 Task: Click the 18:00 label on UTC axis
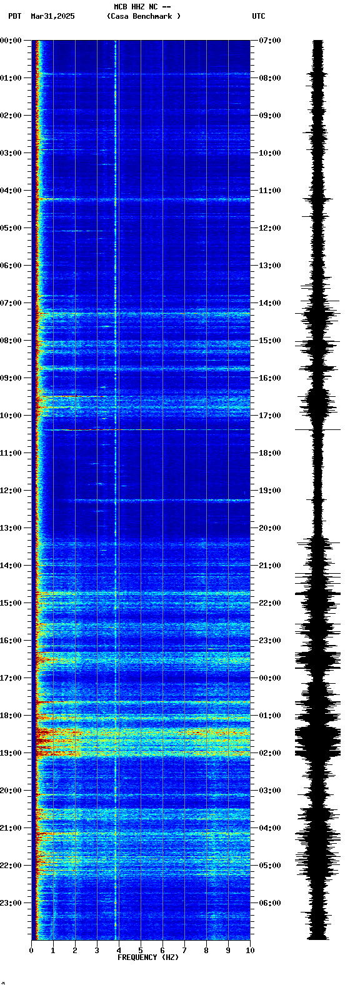[x=270, y=453]
